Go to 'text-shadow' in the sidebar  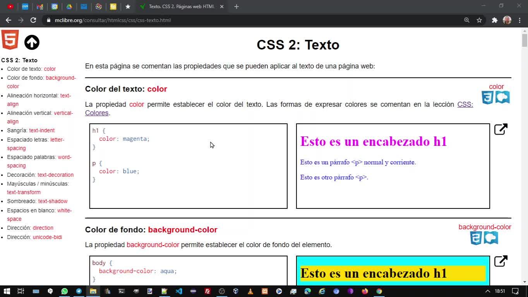[53, 201]
